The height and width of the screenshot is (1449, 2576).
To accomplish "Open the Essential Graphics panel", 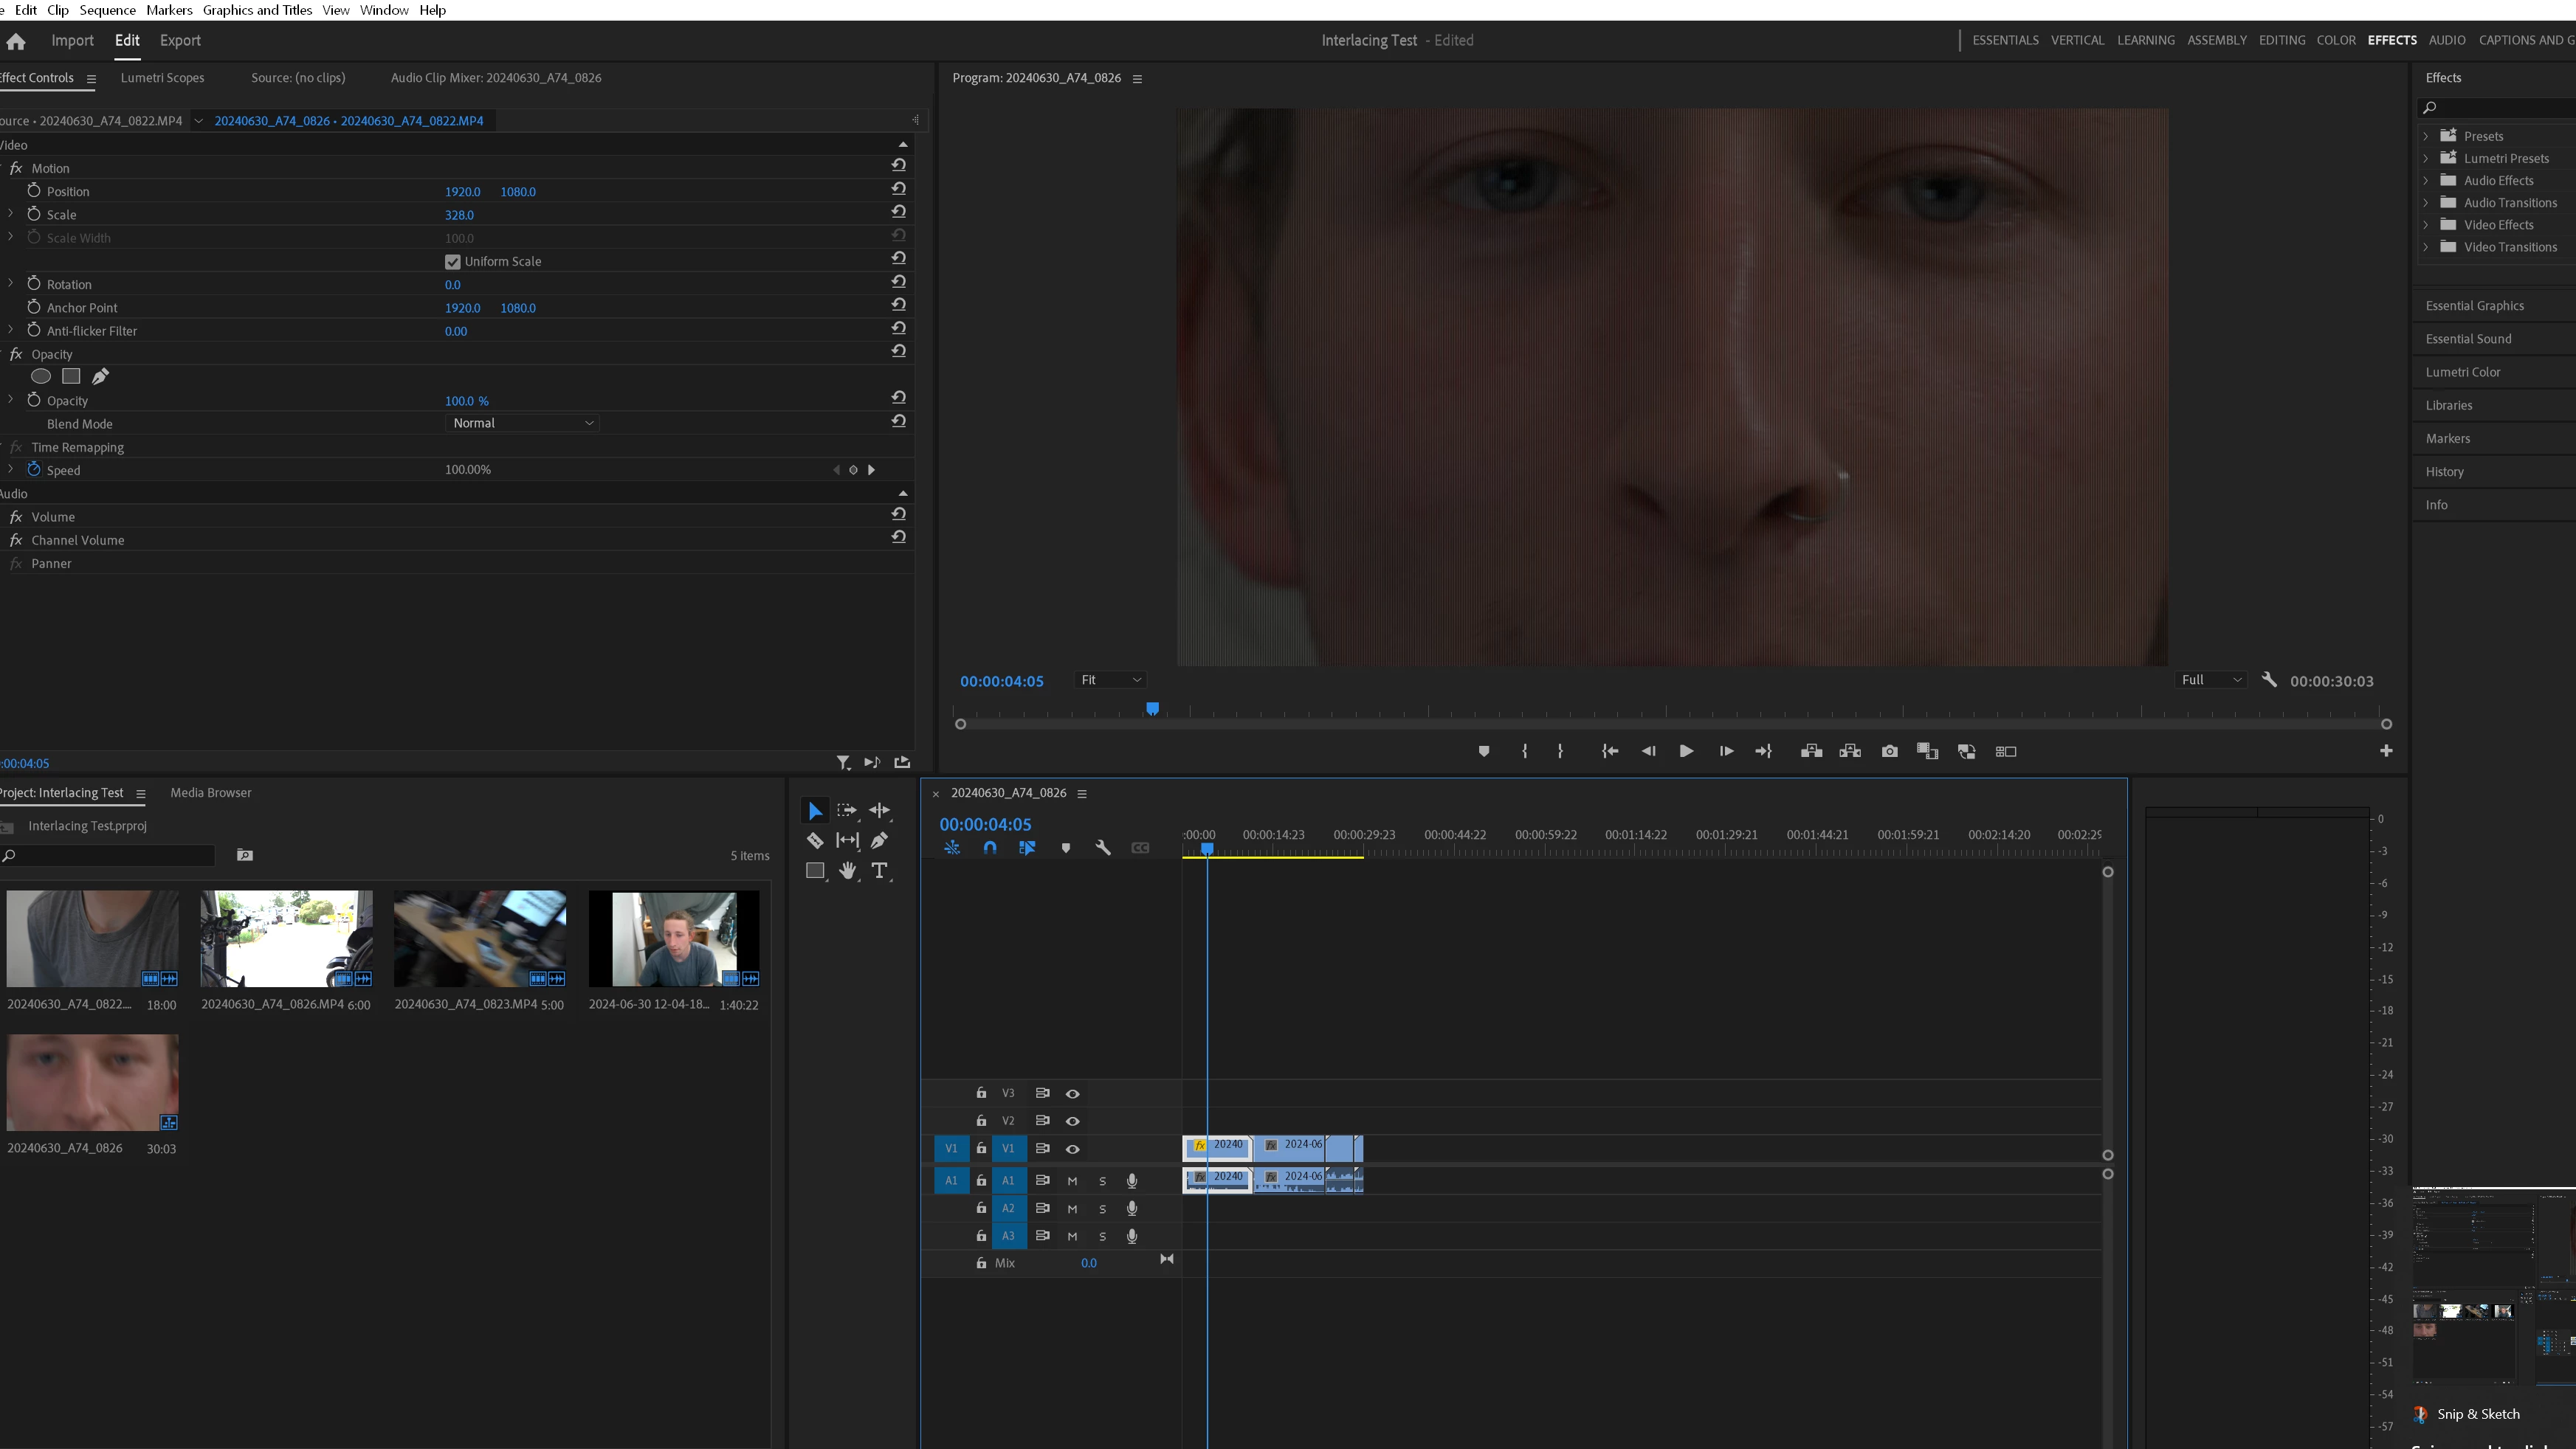I will click(x=2474, y=305).
